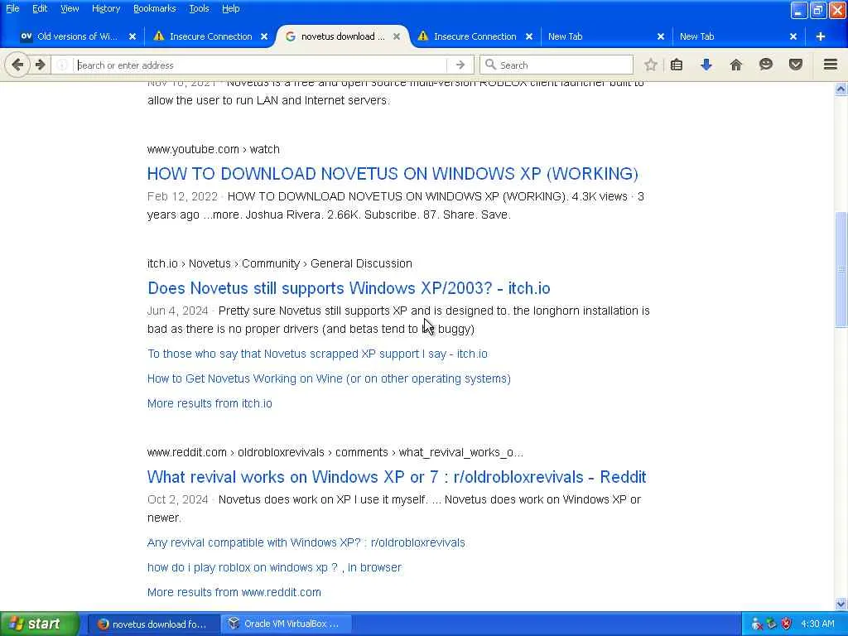Viewport: 848px width, 636px height.
Task: Close the second Insecure Connection tab
Action: (529, 36)
